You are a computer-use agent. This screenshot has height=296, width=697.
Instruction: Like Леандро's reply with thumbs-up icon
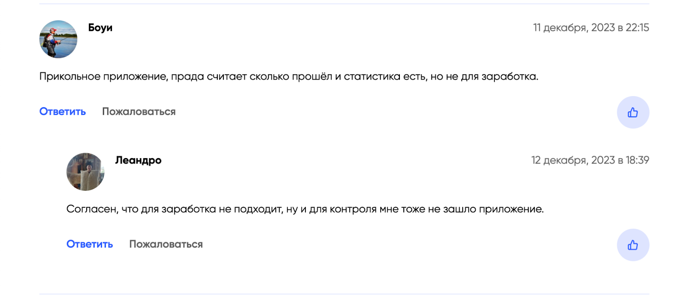(x=633, y=245)
